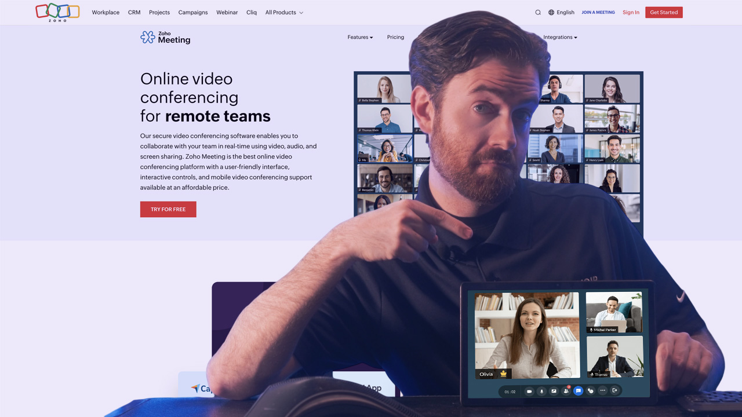Click the 01:02 meeting timer
Image resolution: width=742 pixels, height=417 pixels.
point(510,392)
